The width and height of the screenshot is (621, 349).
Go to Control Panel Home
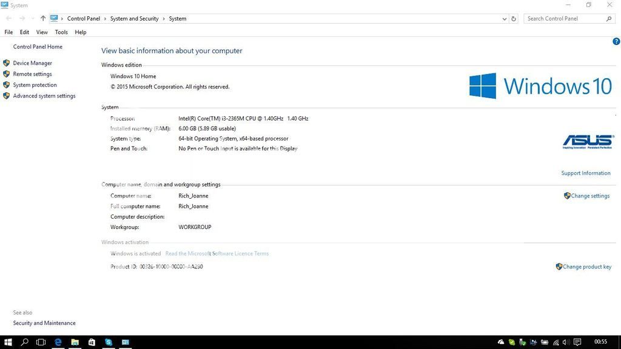(38, 47)
